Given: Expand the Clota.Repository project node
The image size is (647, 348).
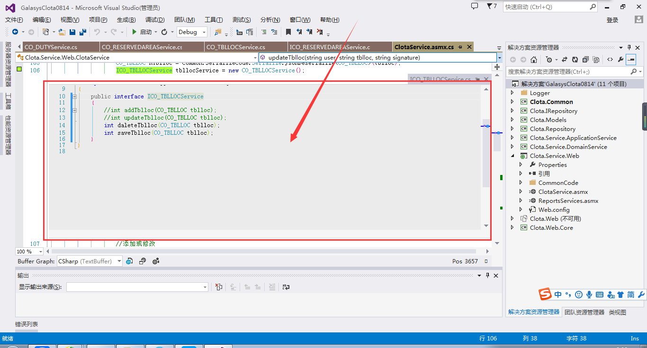Looking at the screenshot, I should click(512, 129).
